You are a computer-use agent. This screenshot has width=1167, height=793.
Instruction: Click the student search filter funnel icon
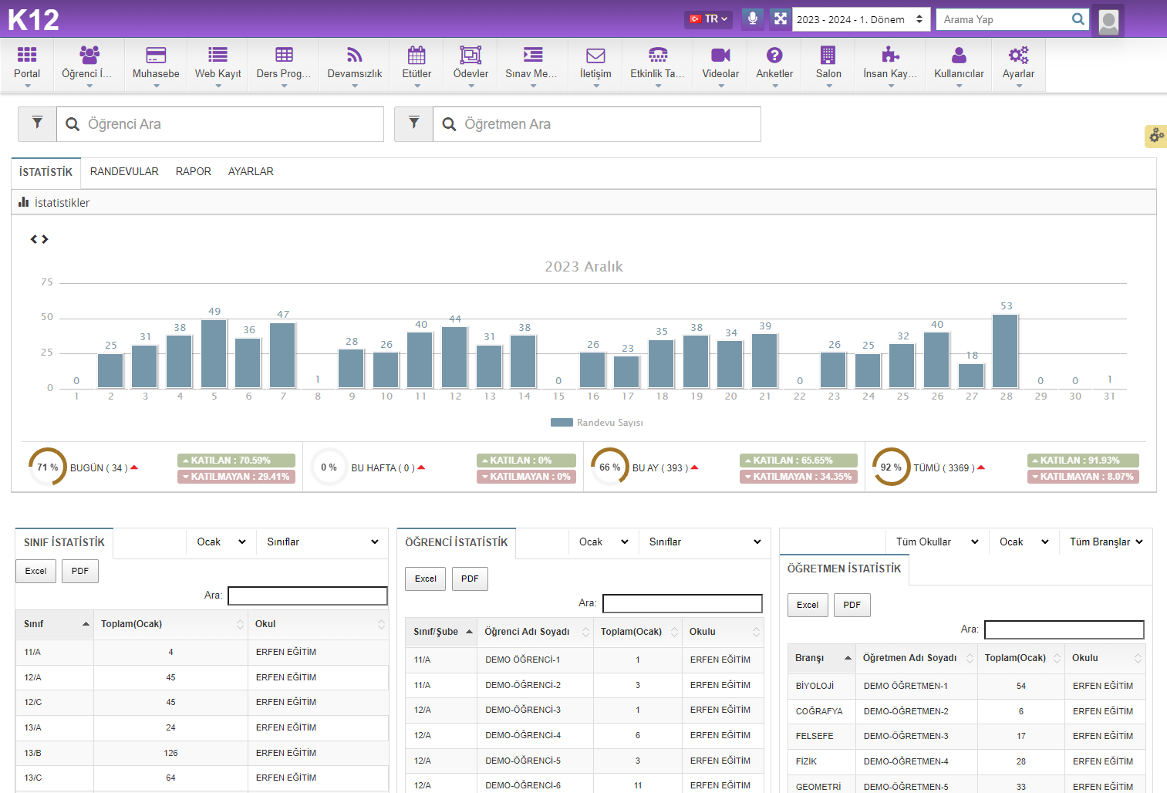tap(37, 123)
